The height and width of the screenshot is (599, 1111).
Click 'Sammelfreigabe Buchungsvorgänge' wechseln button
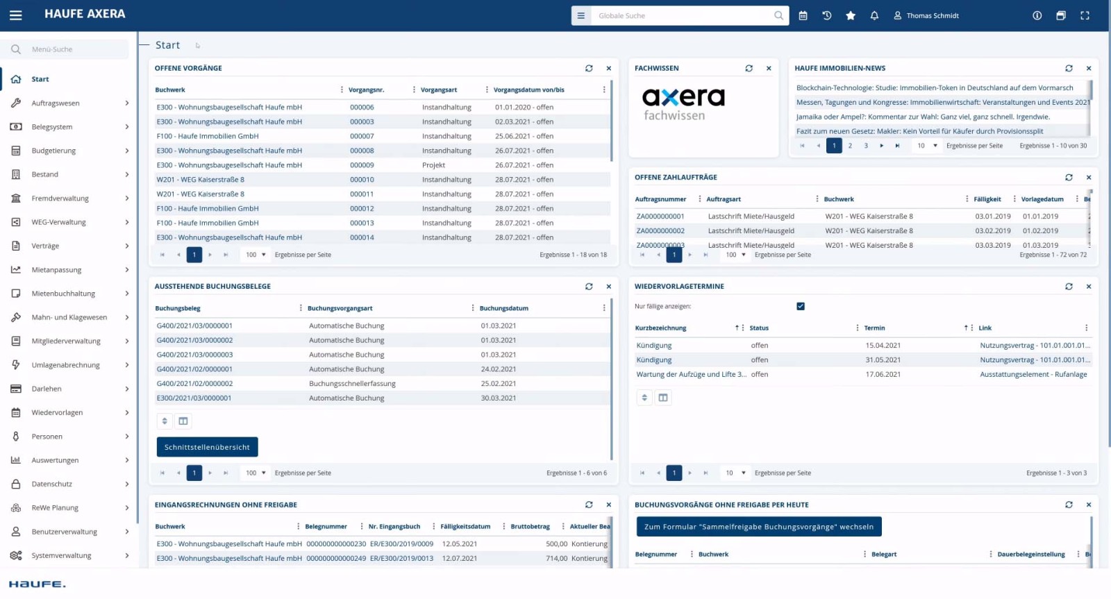[758, 527]
